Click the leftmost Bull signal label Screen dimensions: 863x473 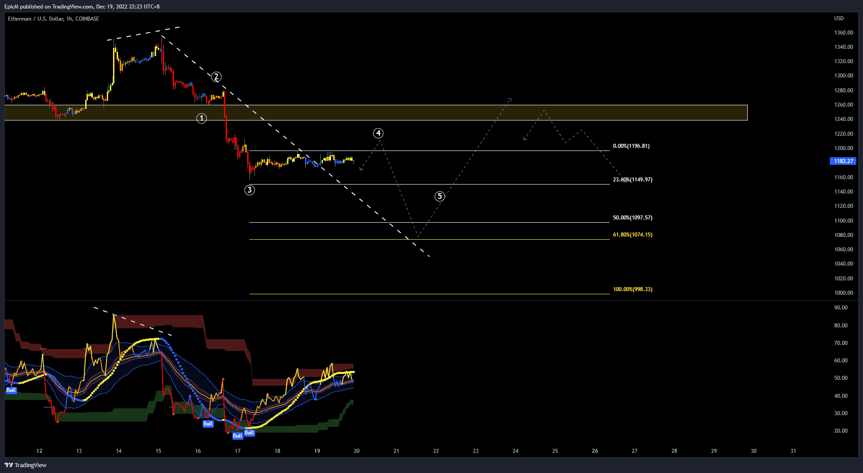tap(11, 390)
